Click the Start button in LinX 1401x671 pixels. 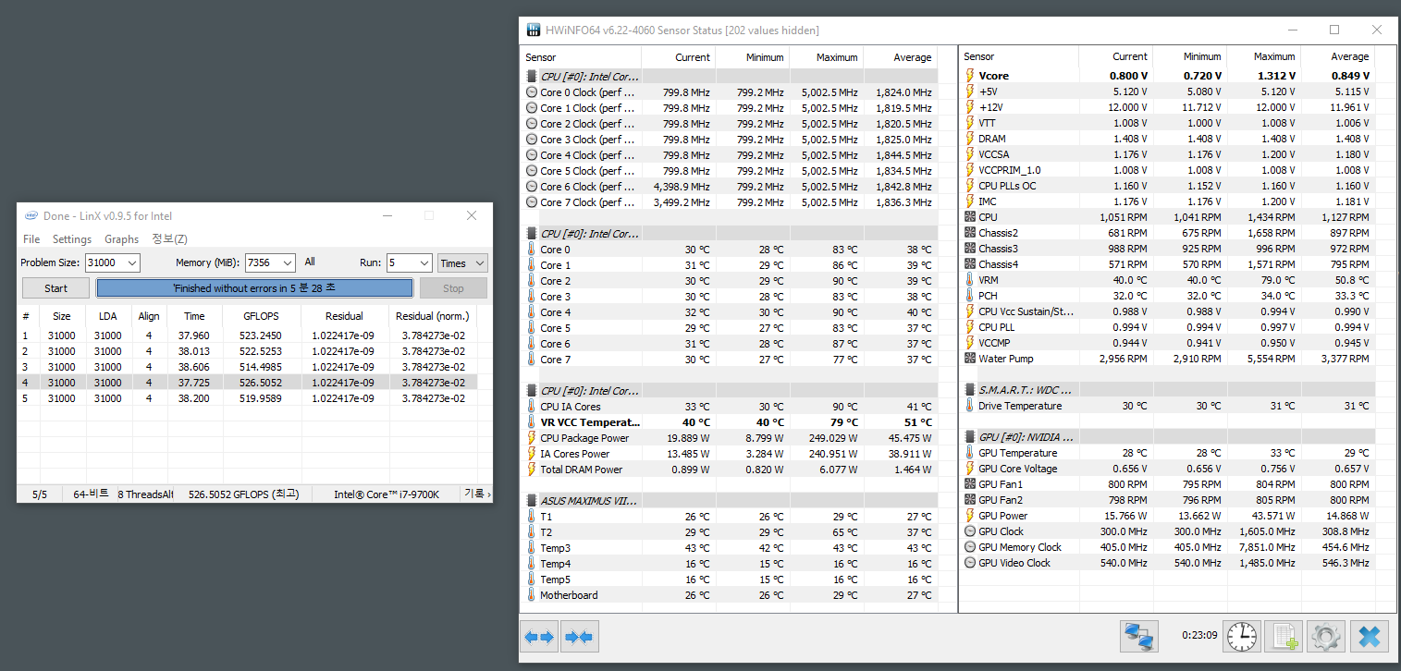point(55,288)
